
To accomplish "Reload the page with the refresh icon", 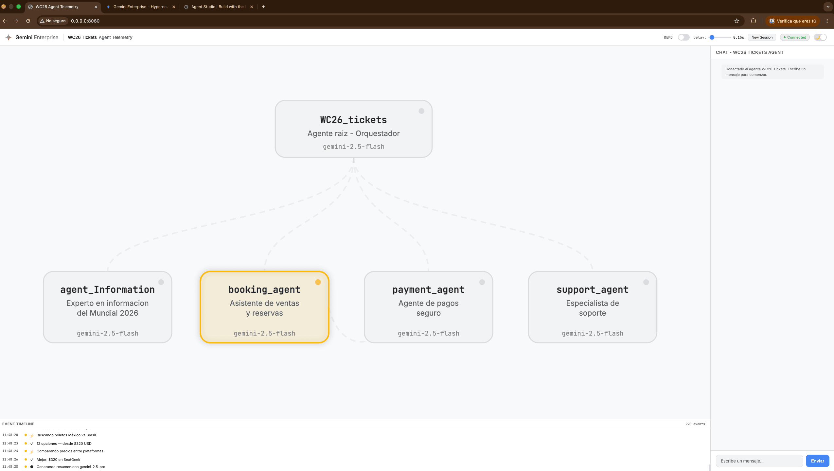I will 28,21.
